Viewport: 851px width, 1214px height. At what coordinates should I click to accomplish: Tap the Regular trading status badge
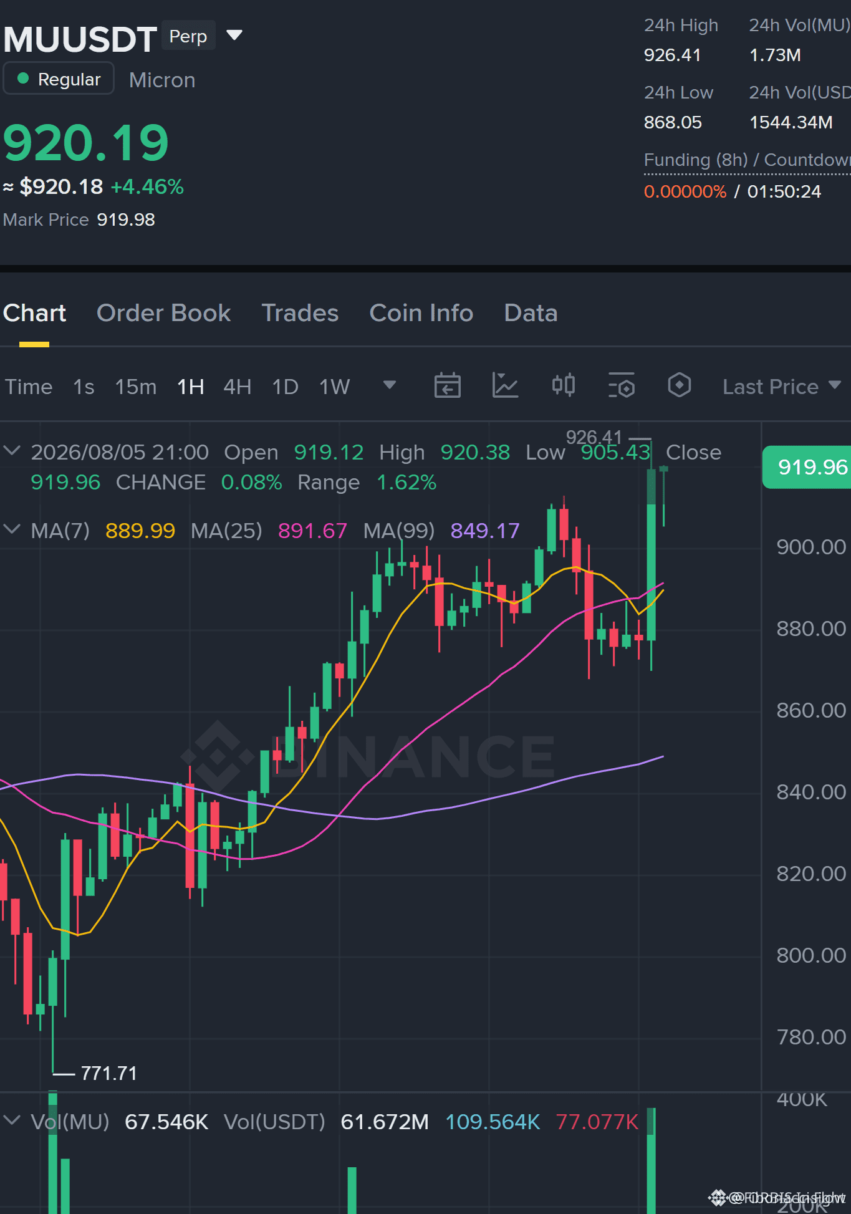59,79
